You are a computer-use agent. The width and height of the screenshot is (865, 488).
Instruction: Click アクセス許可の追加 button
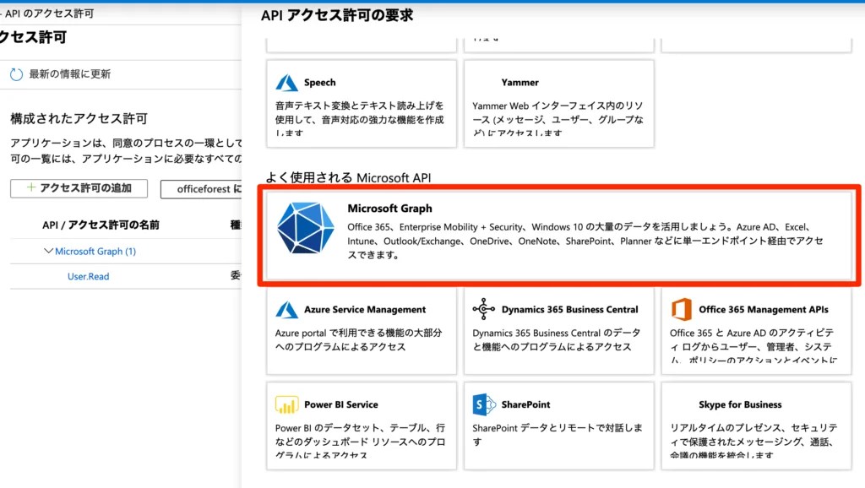(79, 188)
